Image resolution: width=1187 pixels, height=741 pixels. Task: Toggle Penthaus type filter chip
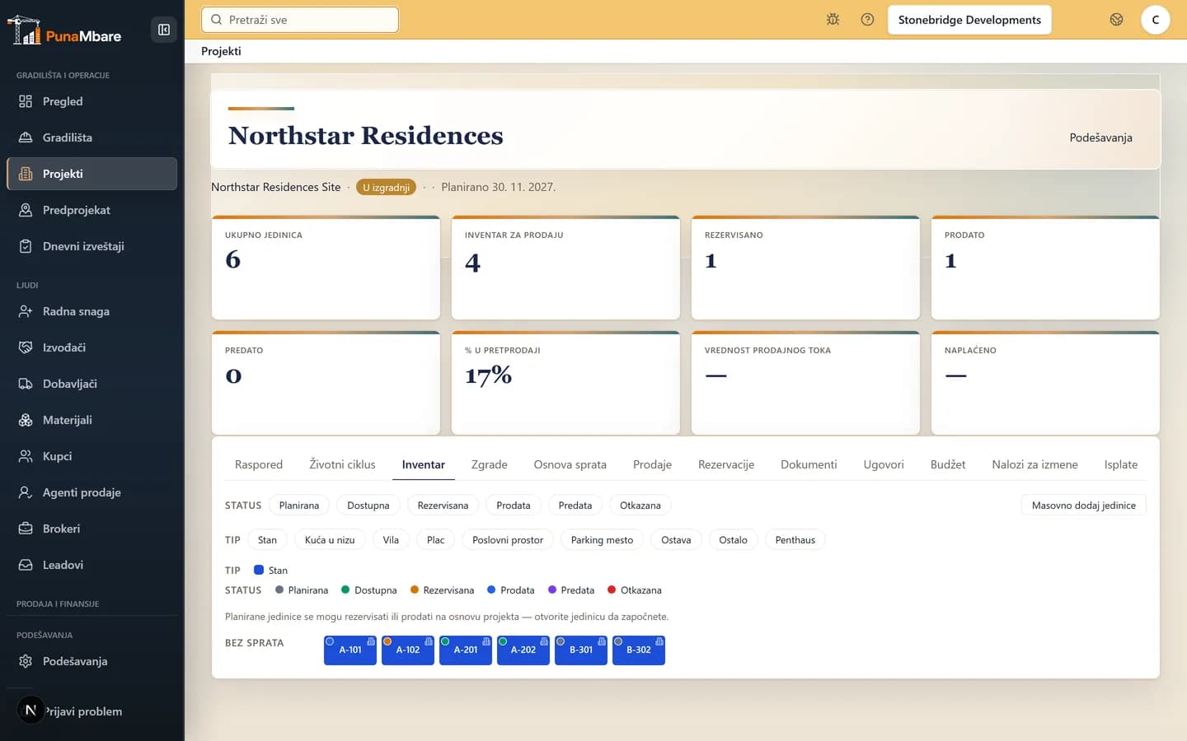click(x=795, y=540)
